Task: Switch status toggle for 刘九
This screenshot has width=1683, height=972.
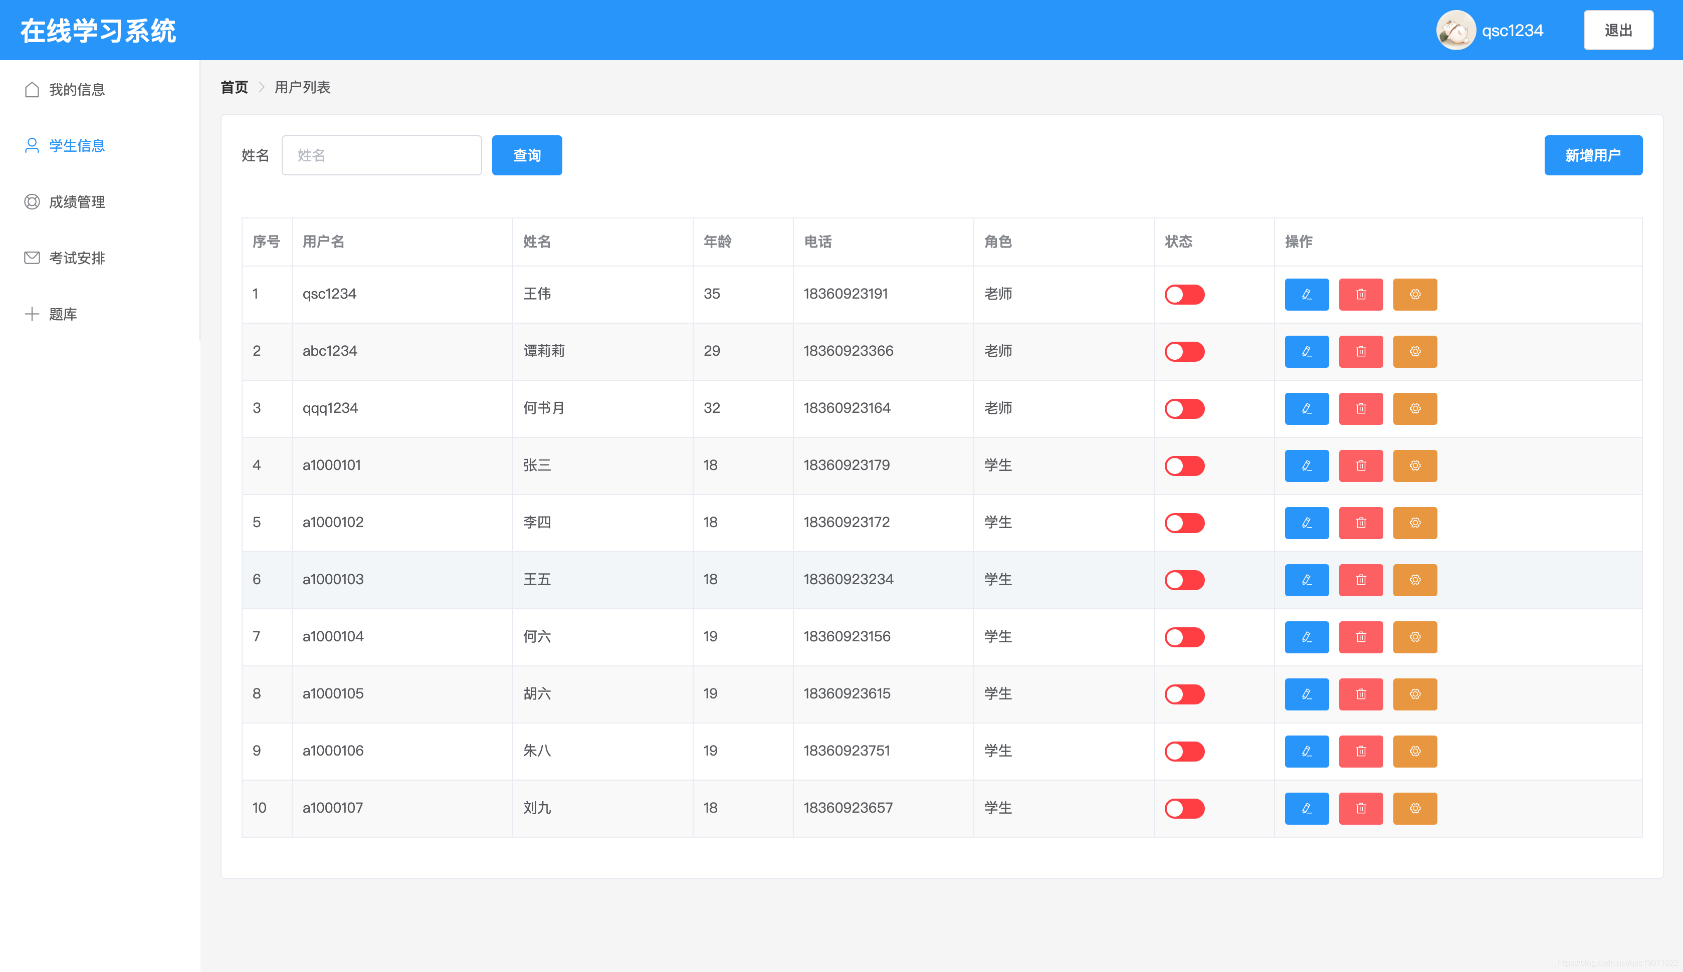Action: [x=1184, y=809]
